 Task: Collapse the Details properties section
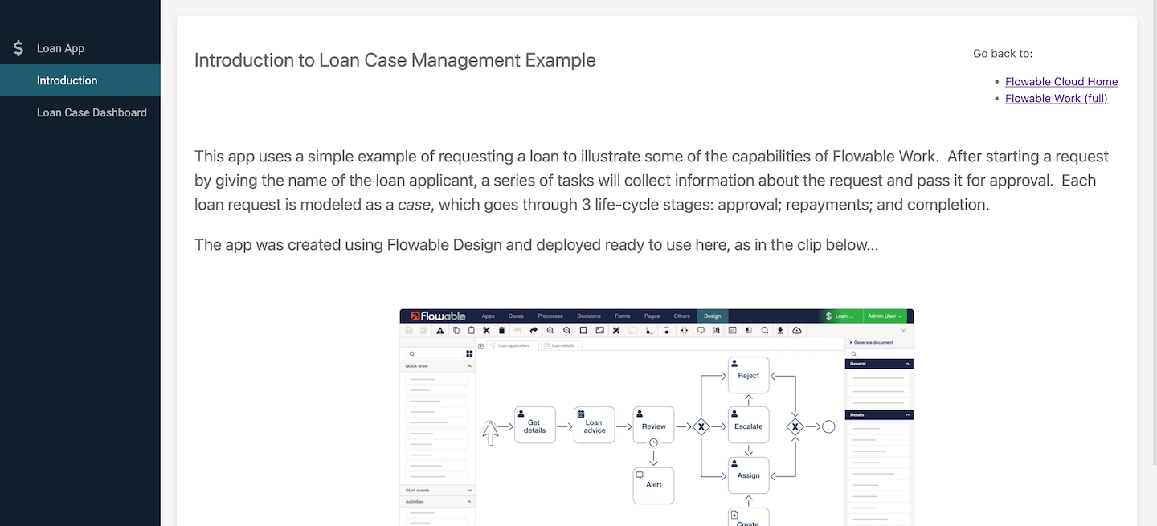point(908,415)
